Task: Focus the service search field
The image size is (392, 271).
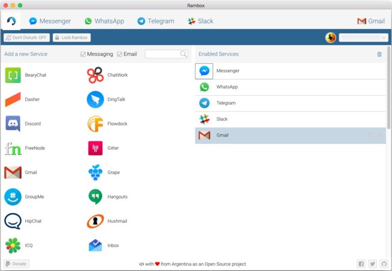Action: click(166, 54)
